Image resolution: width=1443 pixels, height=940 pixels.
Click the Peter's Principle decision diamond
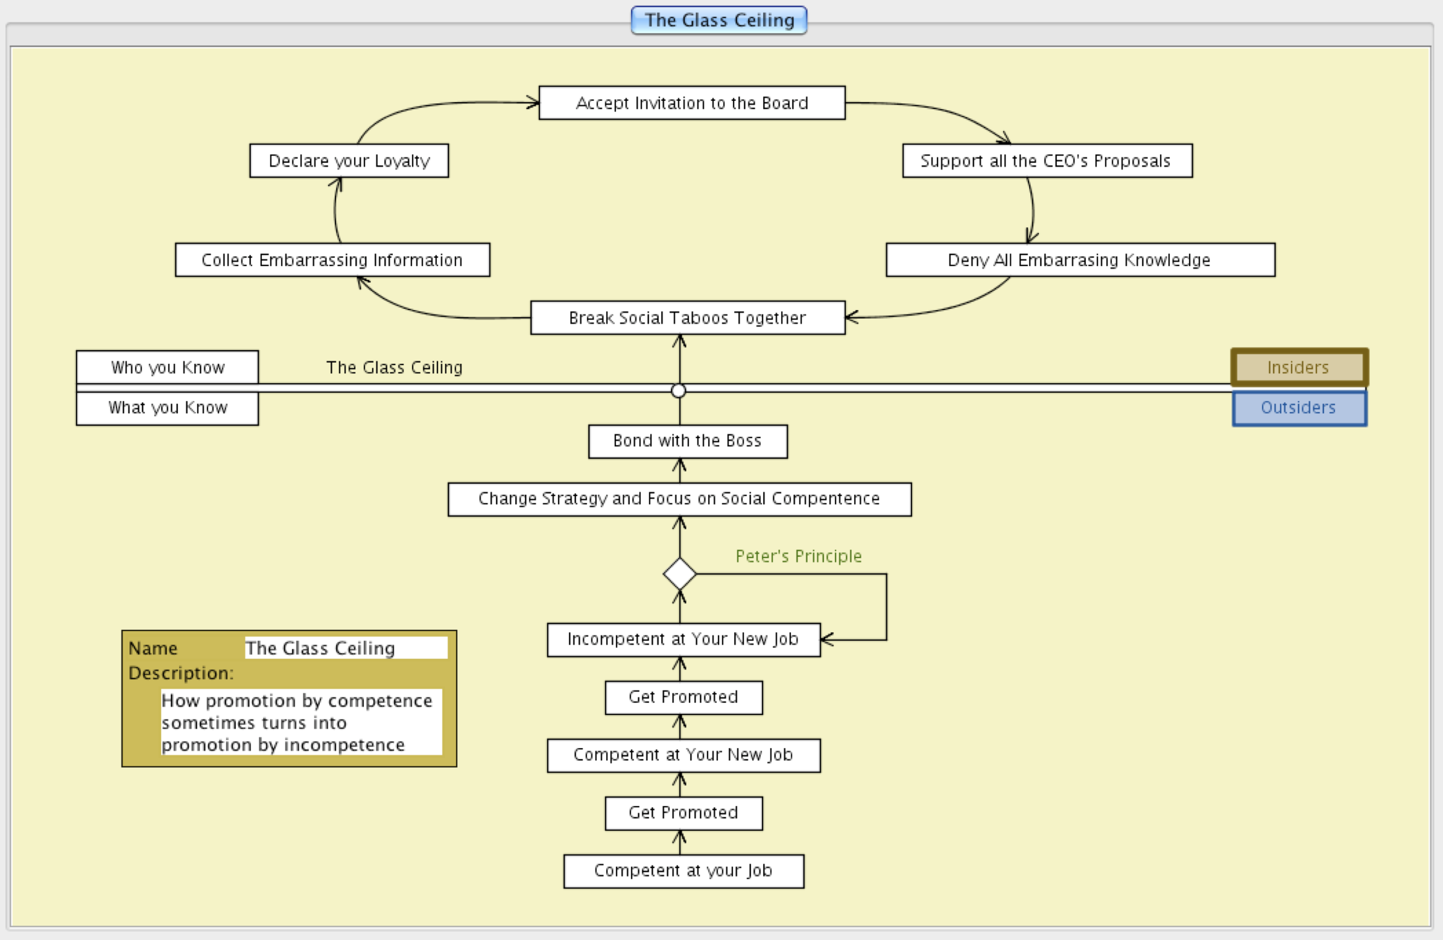[x=679, y=574]
